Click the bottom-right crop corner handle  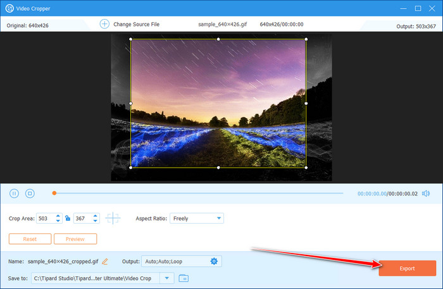(306, 168)
